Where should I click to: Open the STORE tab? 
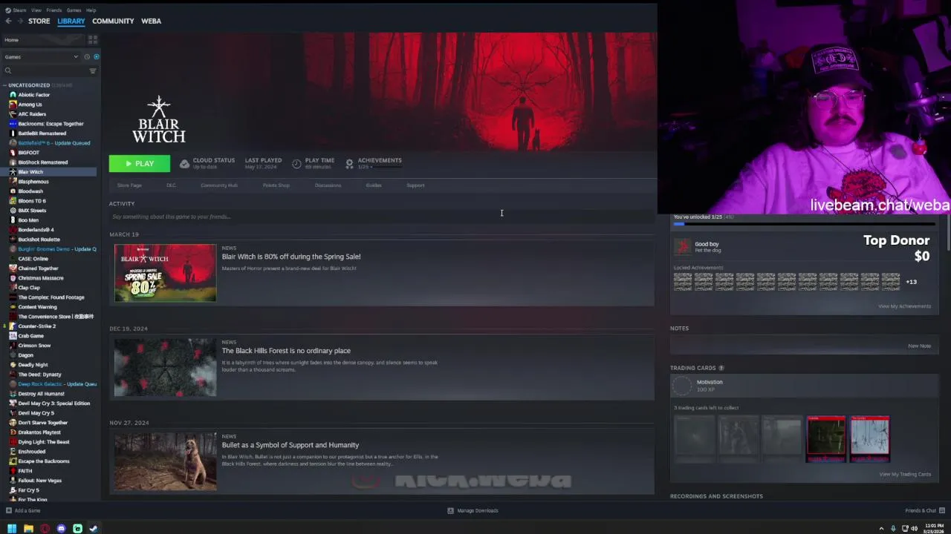click(39, 21)
